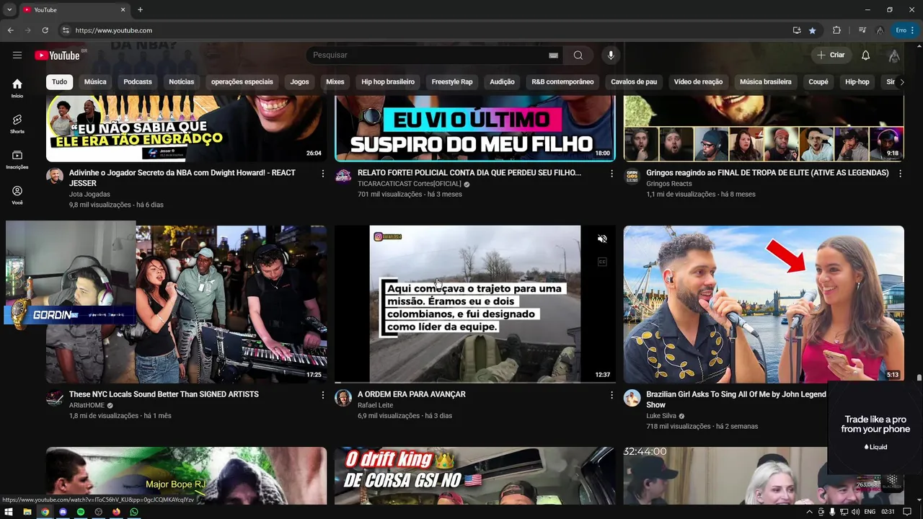Open the on-screen keyboard icon in search
Viewport: 923px width, 519px height.
[553, 56]
